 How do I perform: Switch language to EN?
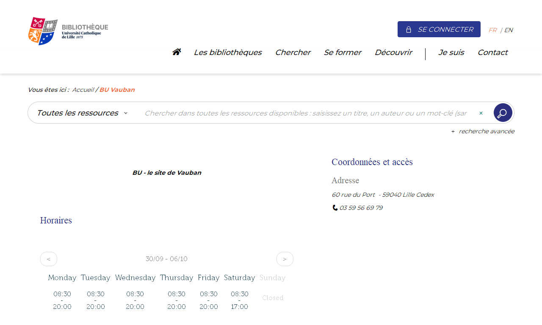(x=509, y=30)
